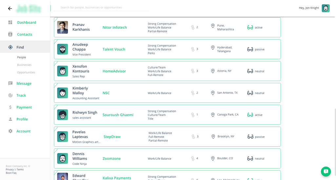This screenshot has height=180, width=336.
Task: Click the location pin for Astoria, NY
Action: (213, 71)
